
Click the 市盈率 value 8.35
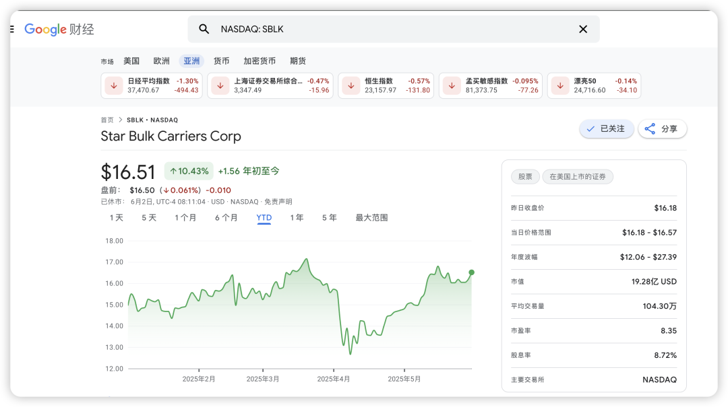(669, 331)
